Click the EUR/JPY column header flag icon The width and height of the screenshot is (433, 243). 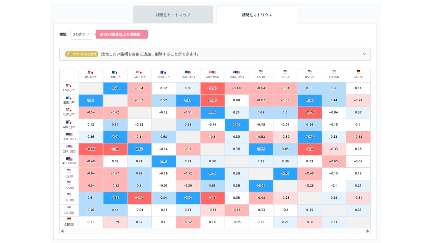click(x=115, y=72)
